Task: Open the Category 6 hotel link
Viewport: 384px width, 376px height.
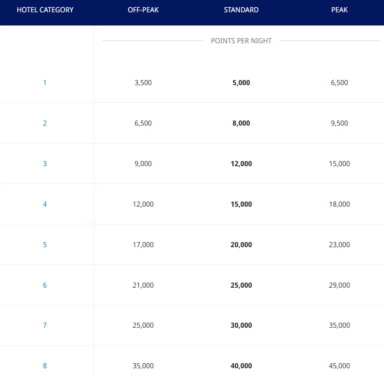Action: coord(45,285)
